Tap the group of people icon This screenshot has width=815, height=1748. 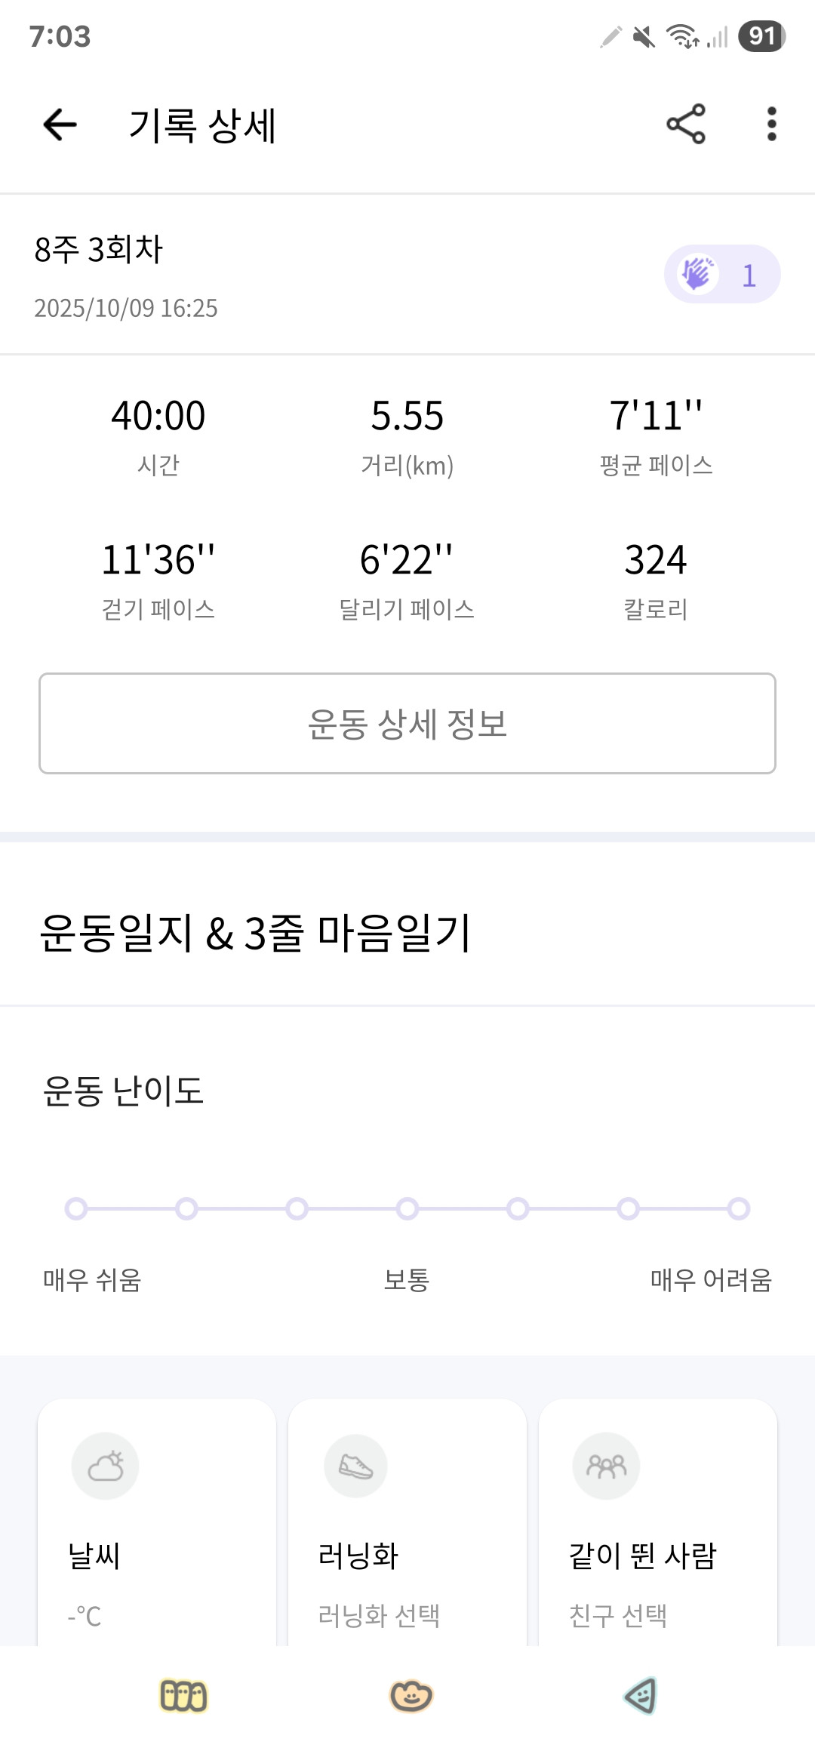coord(606,1466)
